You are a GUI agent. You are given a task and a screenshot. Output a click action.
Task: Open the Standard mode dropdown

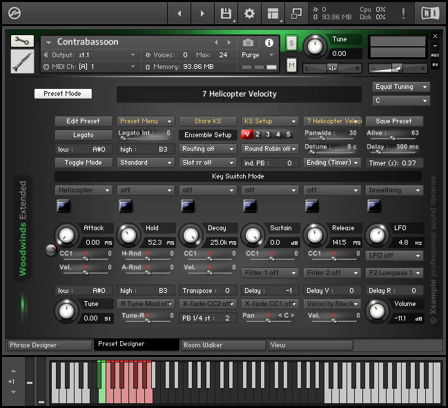[146, 163]
